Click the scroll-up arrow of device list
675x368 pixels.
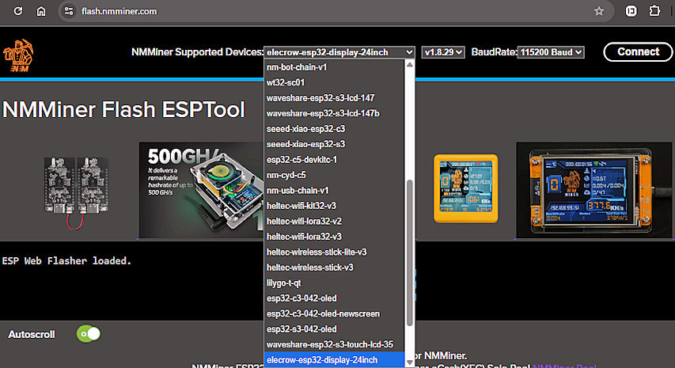(409, 65)
